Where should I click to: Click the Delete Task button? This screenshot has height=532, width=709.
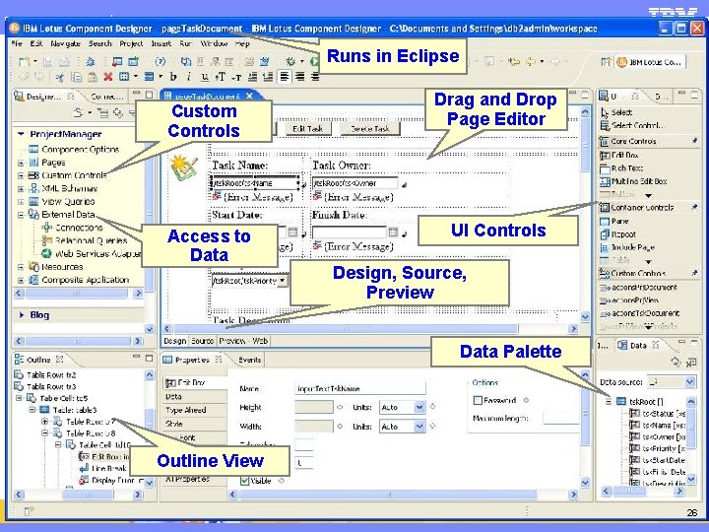tap(370, 129)
